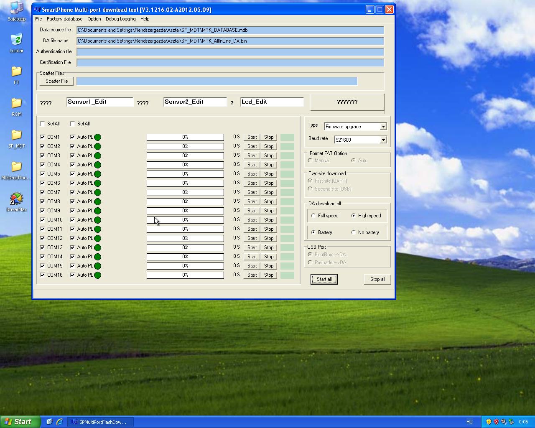Select High speed DA download option
This screenshot has height=428, width=535.
pos(354,216)
